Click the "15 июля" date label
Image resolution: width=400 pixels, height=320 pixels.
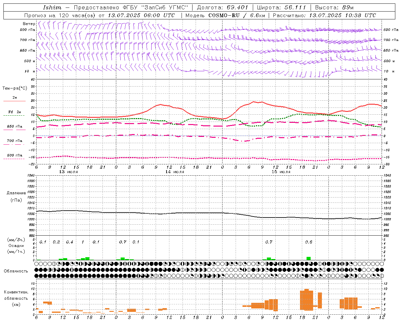click(281, 172)
